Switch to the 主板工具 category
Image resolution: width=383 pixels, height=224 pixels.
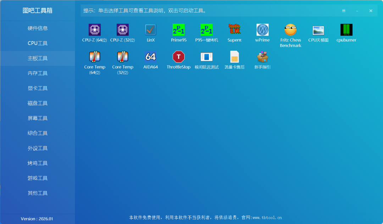[x=38, y=58]
